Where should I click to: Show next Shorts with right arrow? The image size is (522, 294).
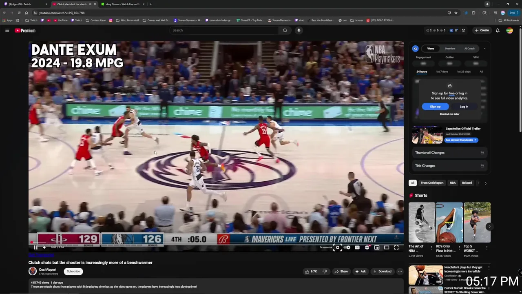click(x=489, y=227)
